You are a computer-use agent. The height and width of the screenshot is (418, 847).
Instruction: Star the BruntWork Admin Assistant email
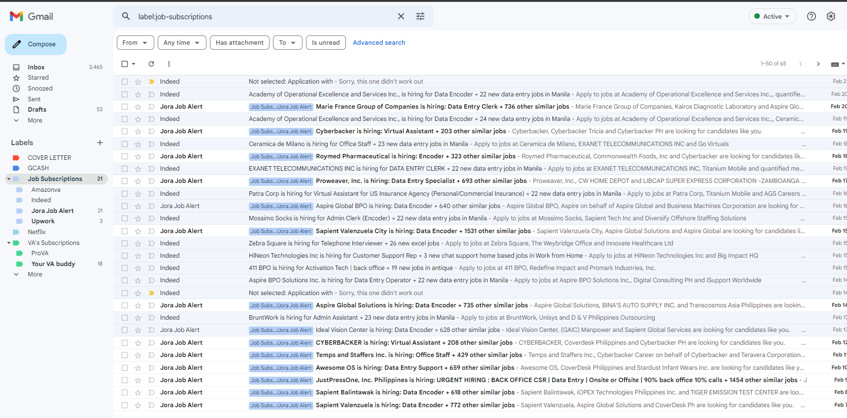pyautogui.click(x=138, y=318)
